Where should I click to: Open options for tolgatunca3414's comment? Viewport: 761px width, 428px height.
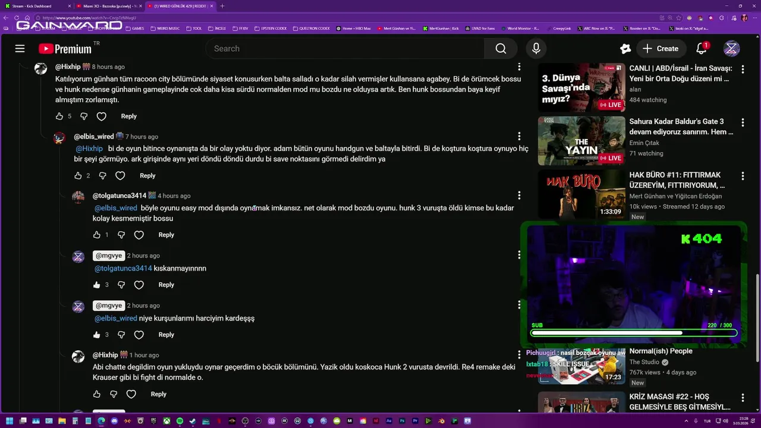coord(519,195)
